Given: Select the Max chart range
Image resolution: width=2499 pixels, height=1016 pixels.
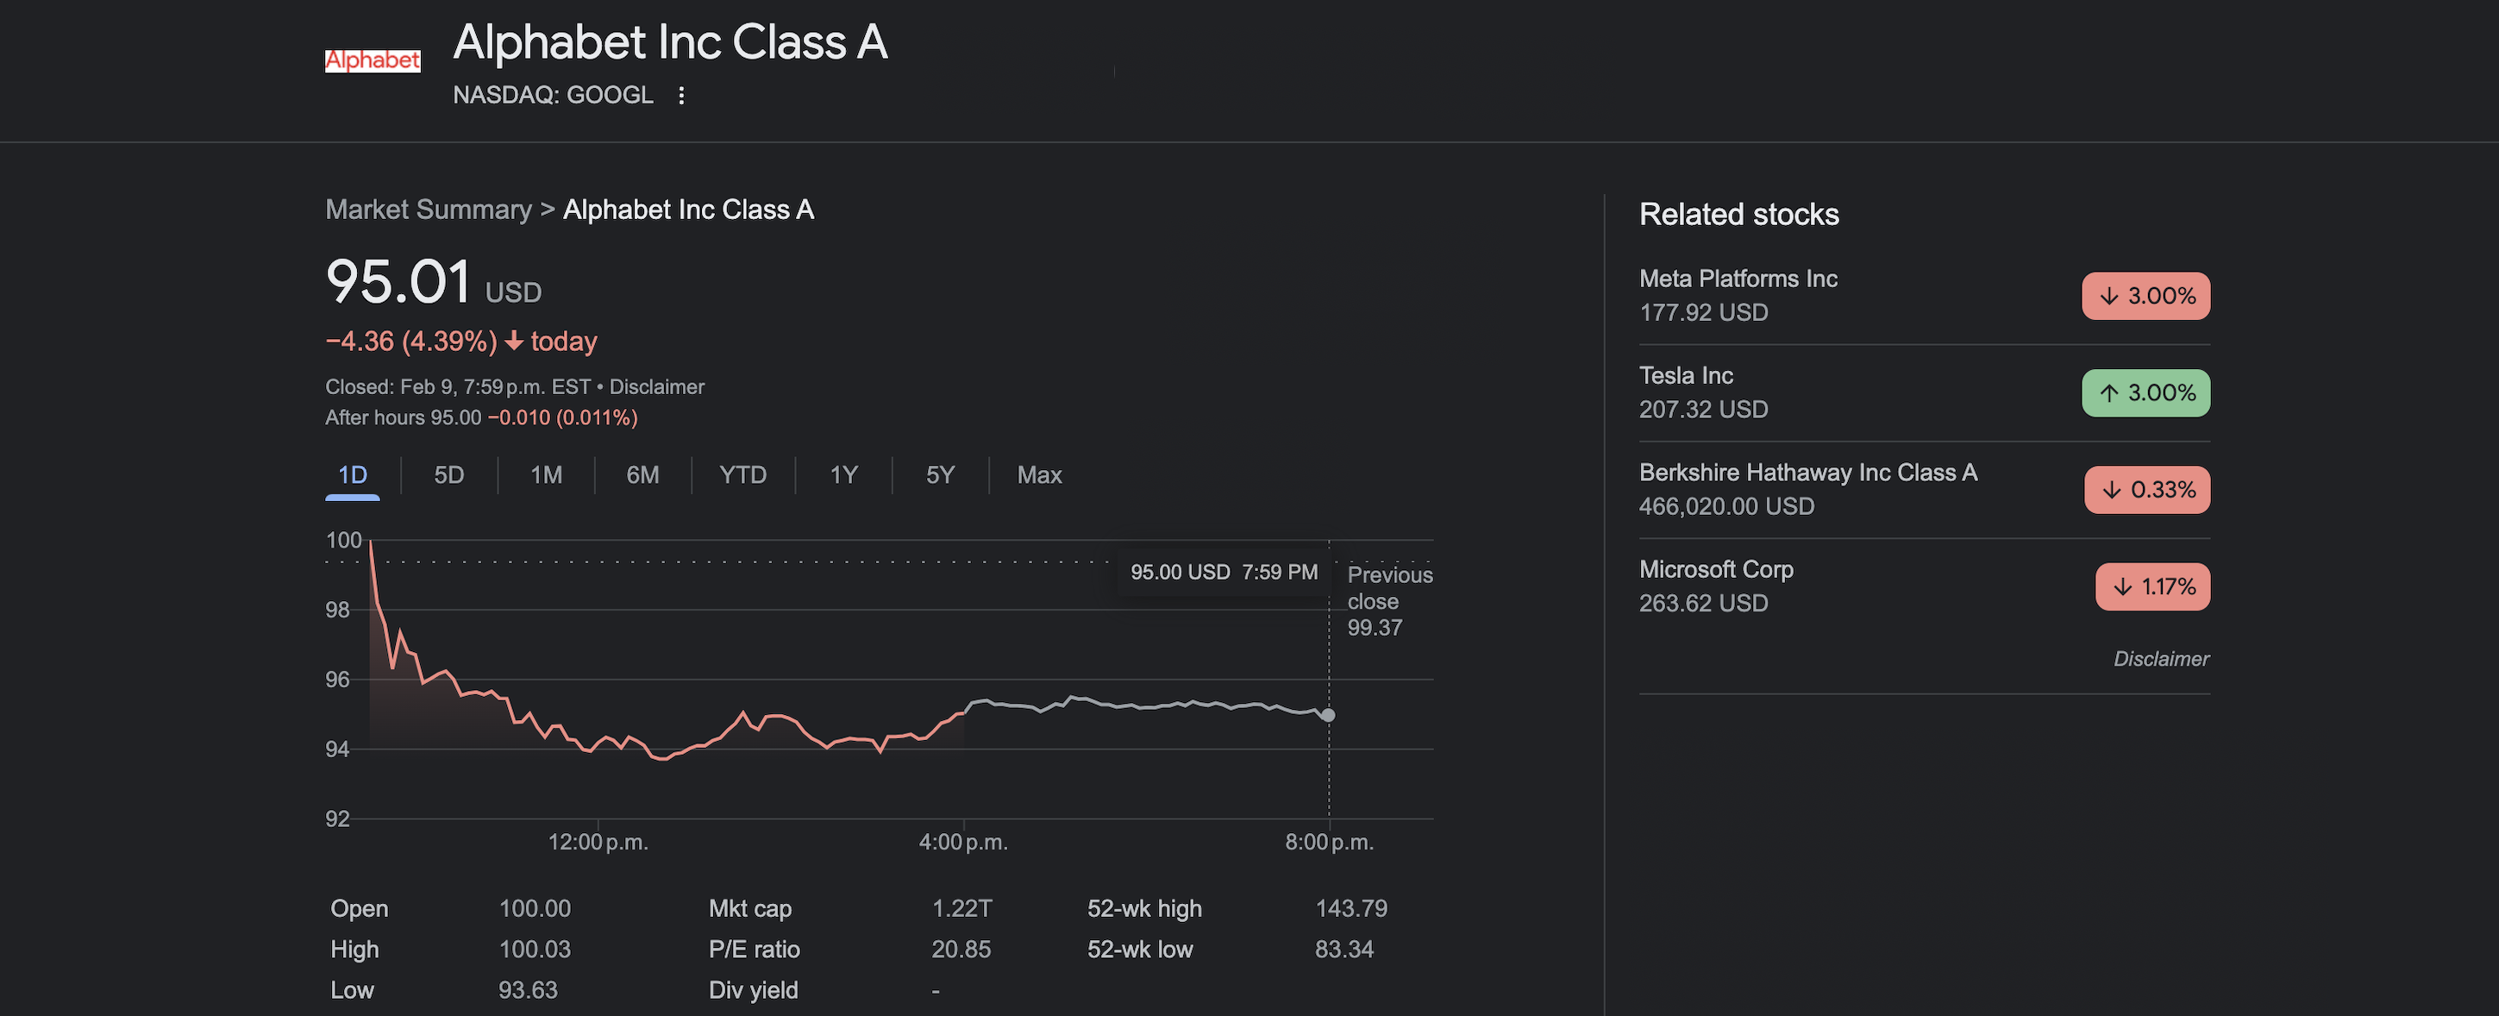Looking at the screenshot, I should 1039,475.
